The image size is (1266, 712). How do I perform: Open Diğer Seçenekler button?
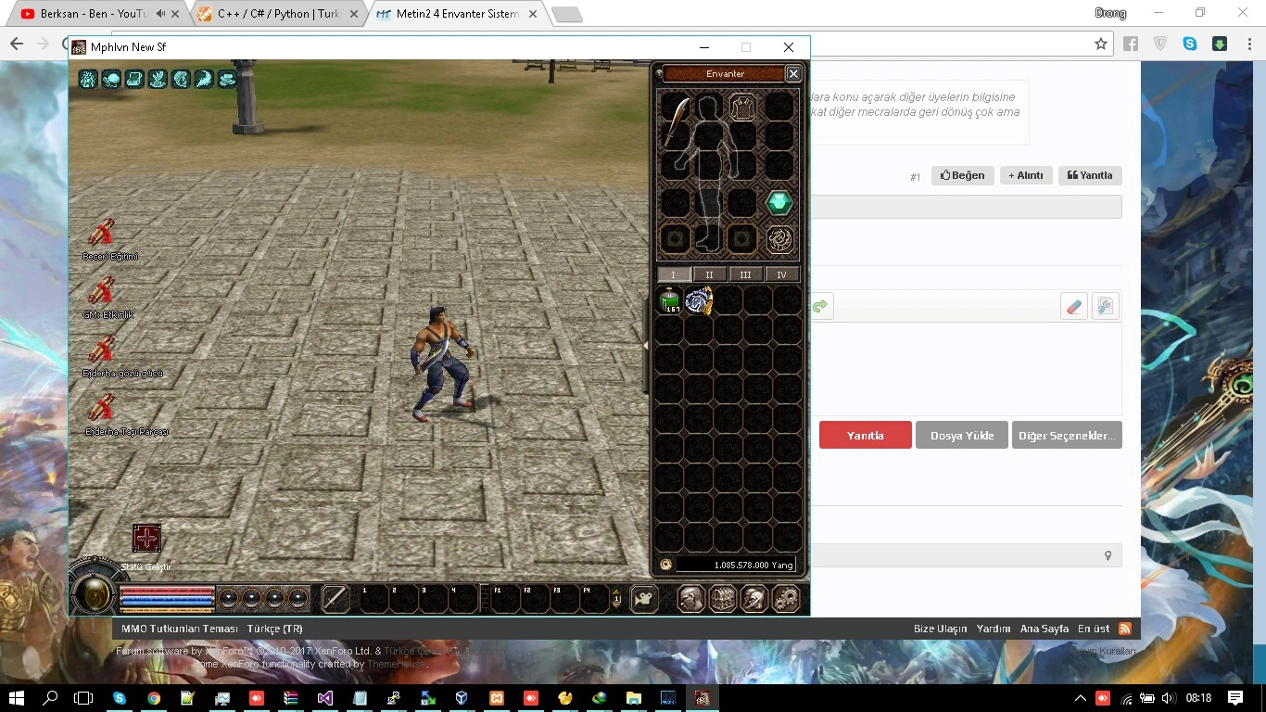[x=1067, y=435]
